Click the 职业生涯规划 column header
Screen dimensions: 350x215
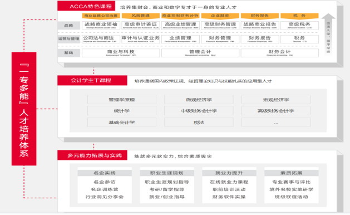[x=167, y=173]
